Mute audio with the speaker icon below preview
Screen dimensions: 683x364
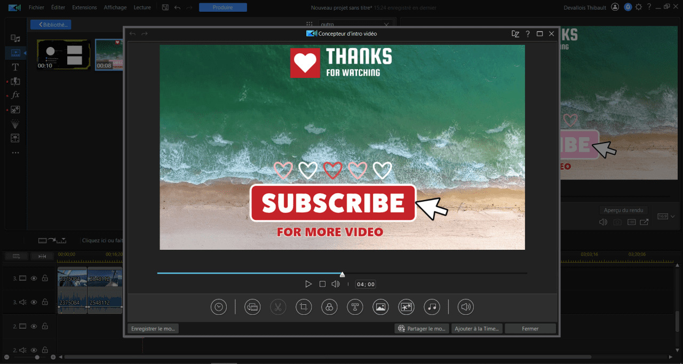tap(336, 284)
